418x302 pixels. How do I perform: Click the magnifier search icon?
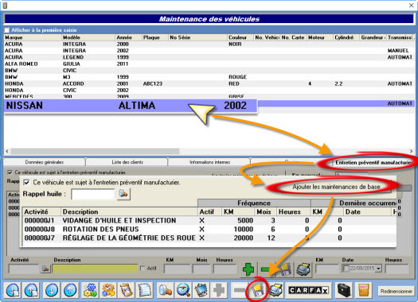click(x=165, y=290)
